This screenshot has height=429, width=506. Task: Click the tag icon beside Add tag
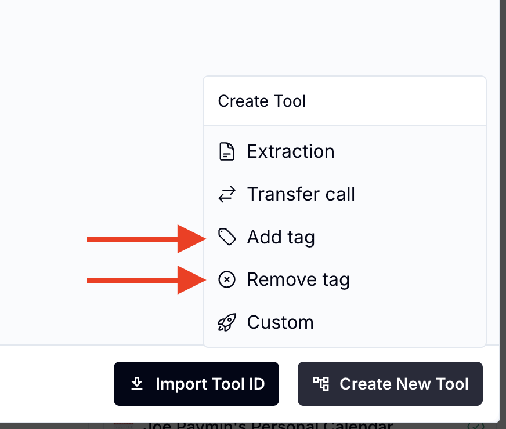[226, 237]
